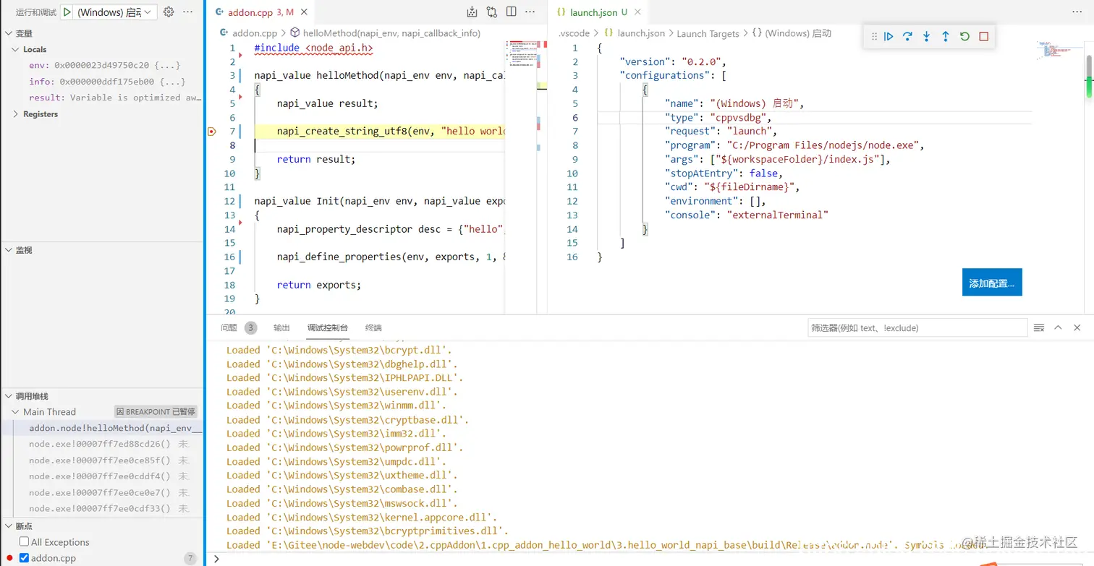Select stack frame node.exe!00007ff7ee0cddf4()

(x=102, y=476)
